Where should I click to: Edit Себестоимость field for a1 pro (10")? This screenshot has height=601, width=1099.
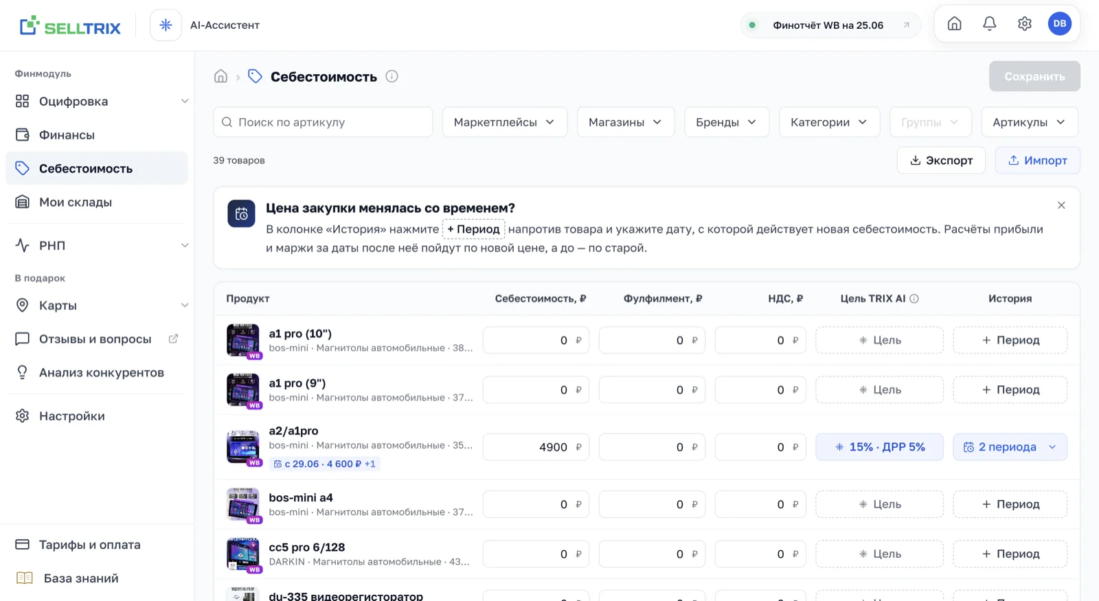[x=536, y=340]
